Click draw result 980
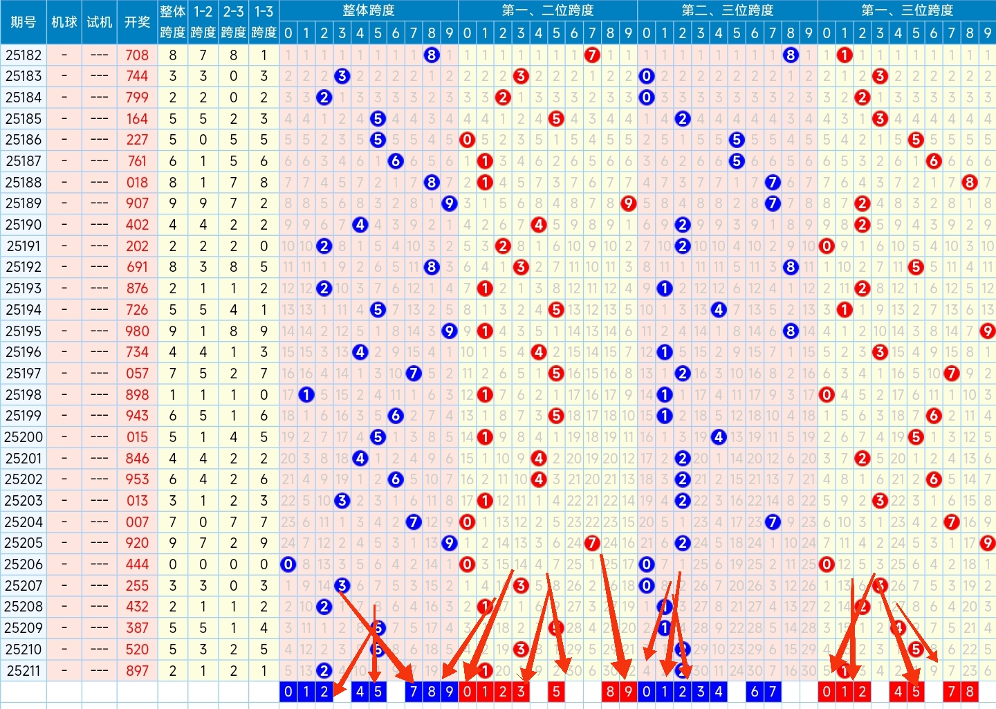996x709 pixels. point(137,331)
